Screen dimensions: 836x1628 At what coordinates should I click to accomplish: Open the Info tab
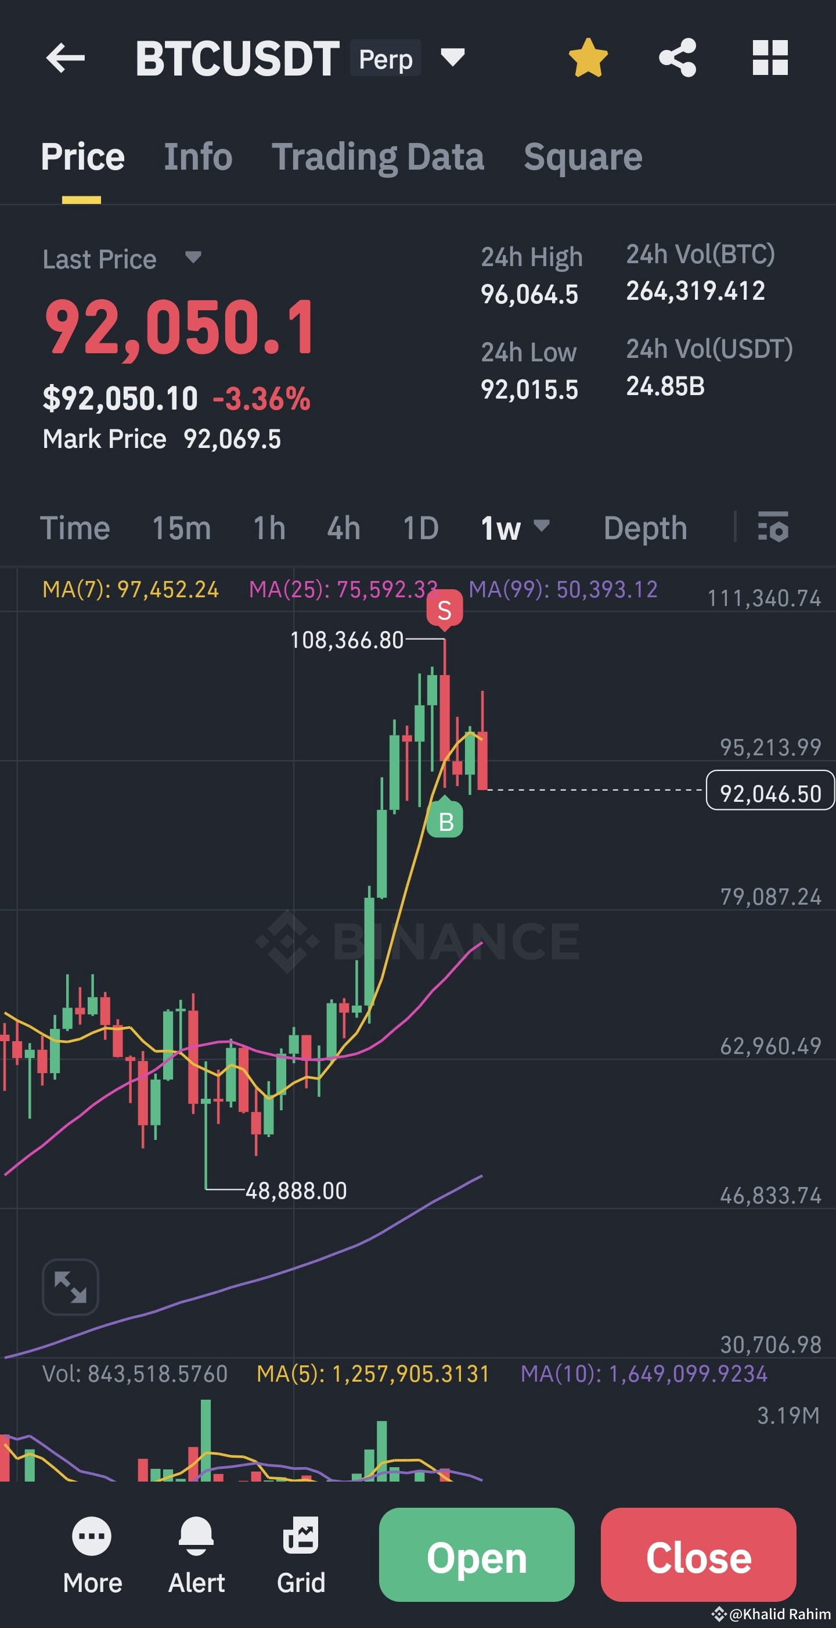click(197, 156)
